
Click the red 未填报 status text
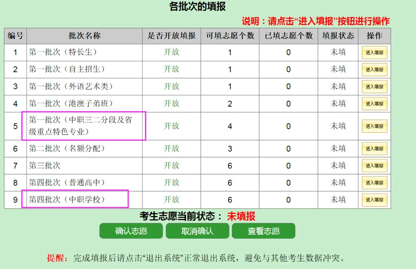[241, 216]
